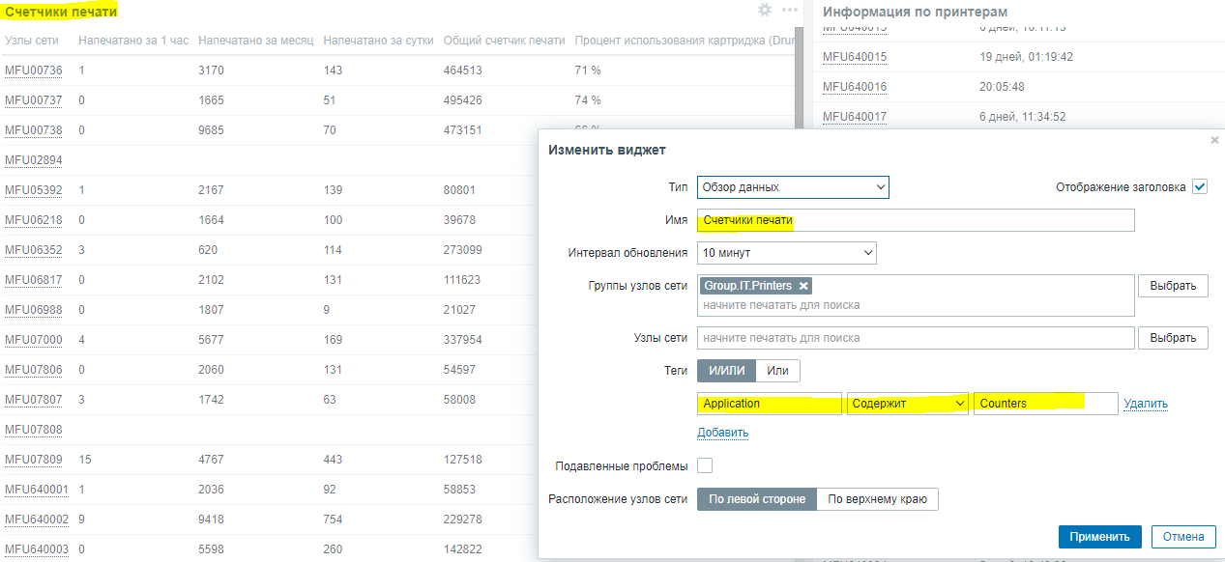The width and height of the screenshot is (1225, 562).
Task: Choose По левой стороне host location
Action: click(x=757, y=499)
